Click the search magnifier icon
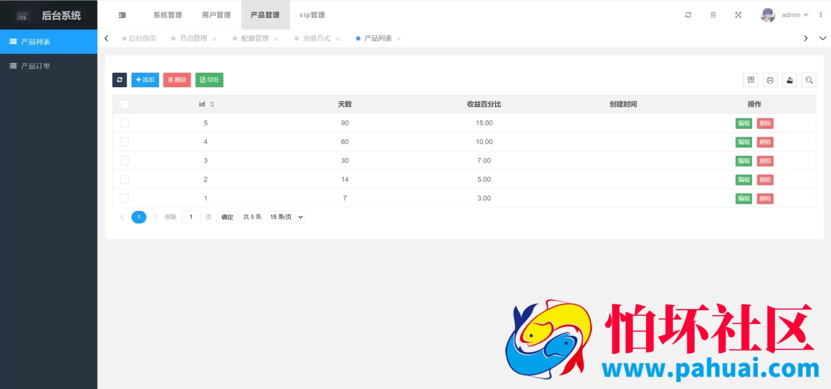Viewport: 831px width, 389px height. point(809,80)
